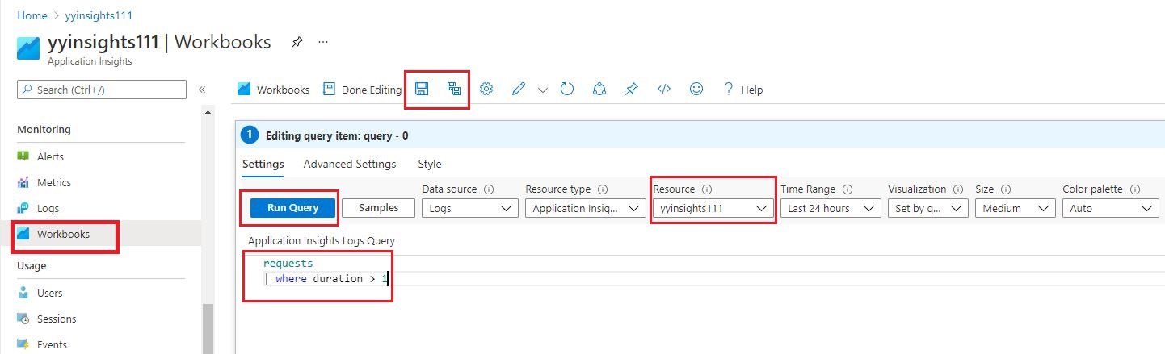Click info icon next to Visualization
Viewport: 1165px width, 354px height.
pyautogui.click(x=958, y=189)
